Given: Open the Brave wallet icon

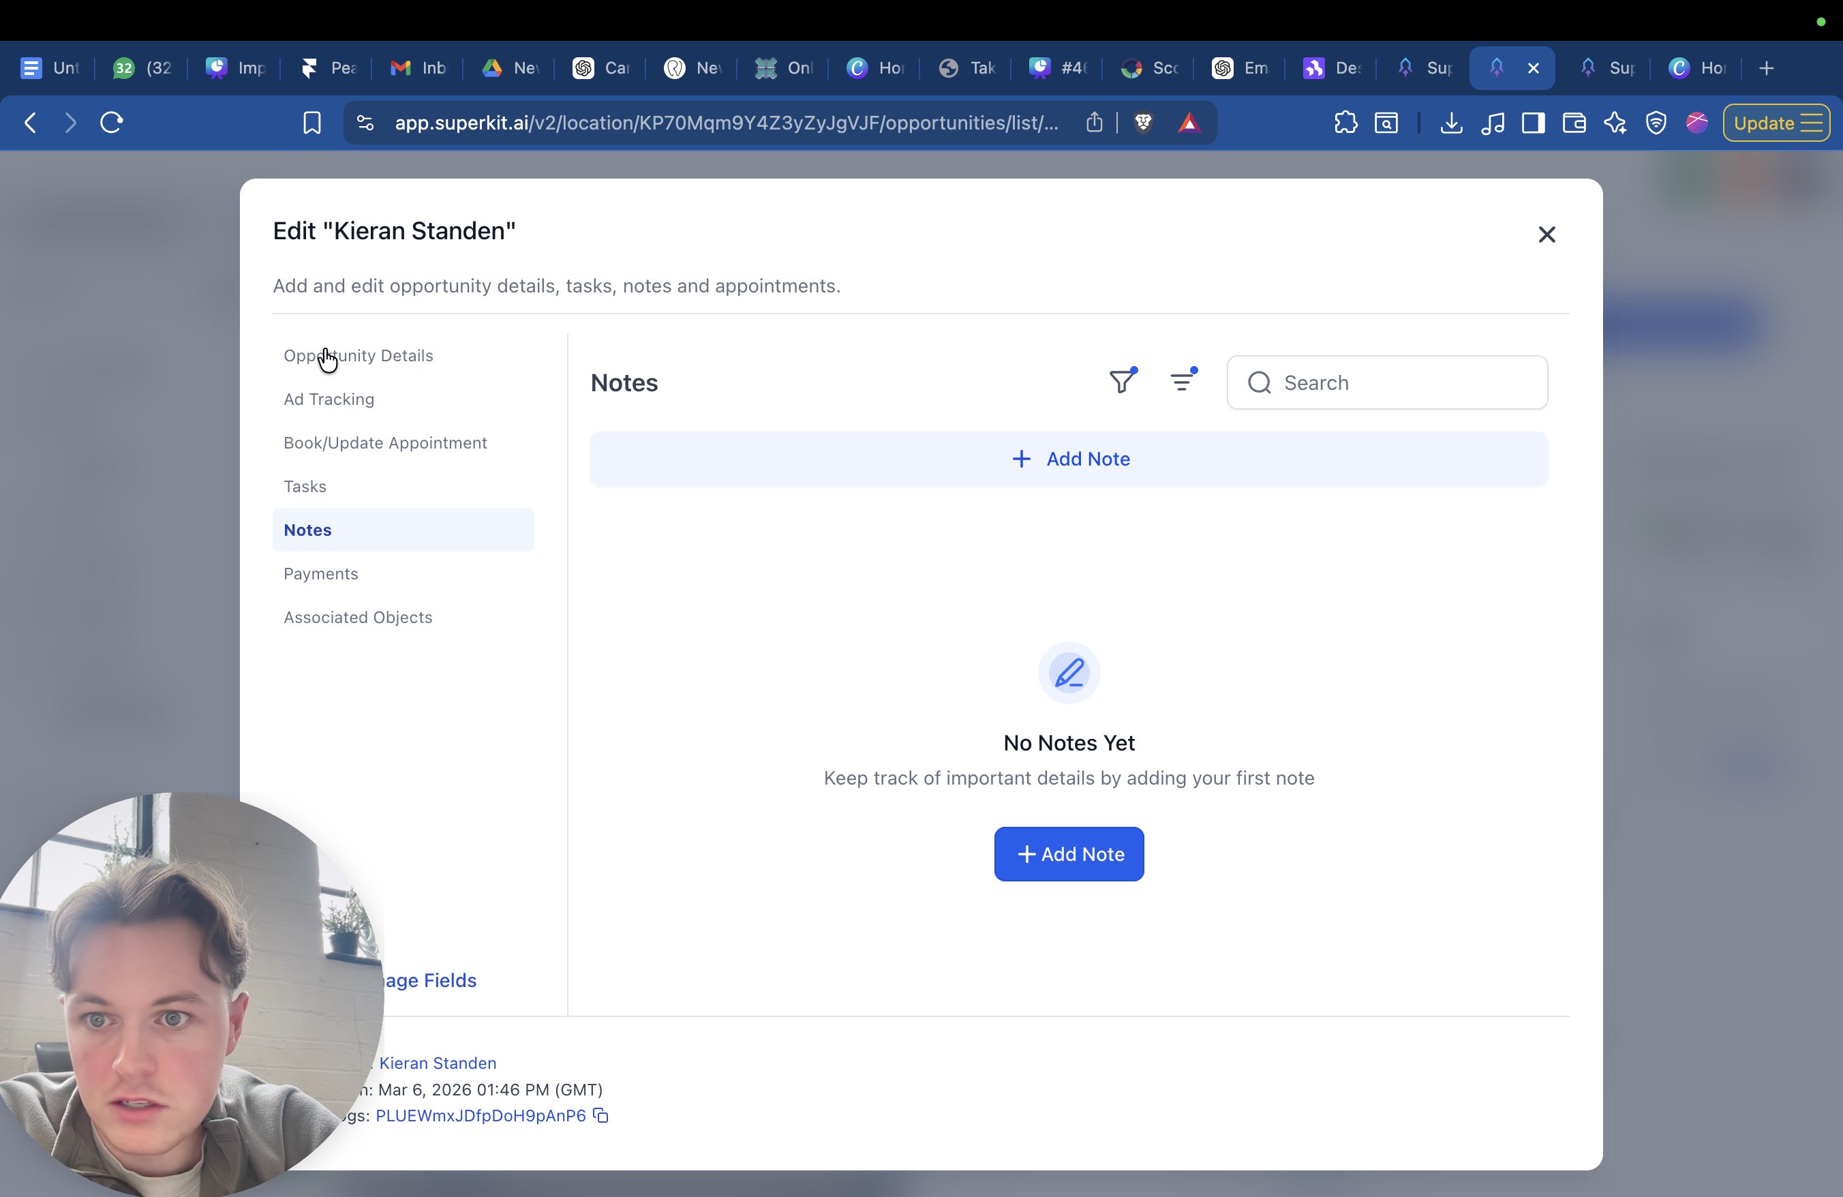Looking at the screenshot, I should click(1574, 123).
